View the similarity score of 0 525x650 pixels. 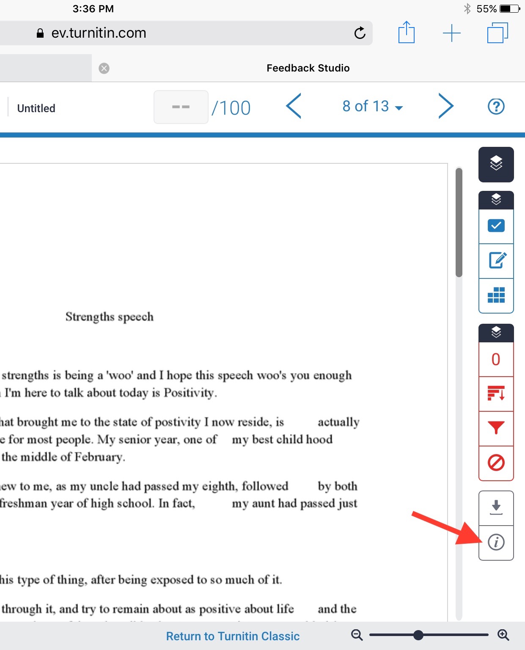point(496,359)
